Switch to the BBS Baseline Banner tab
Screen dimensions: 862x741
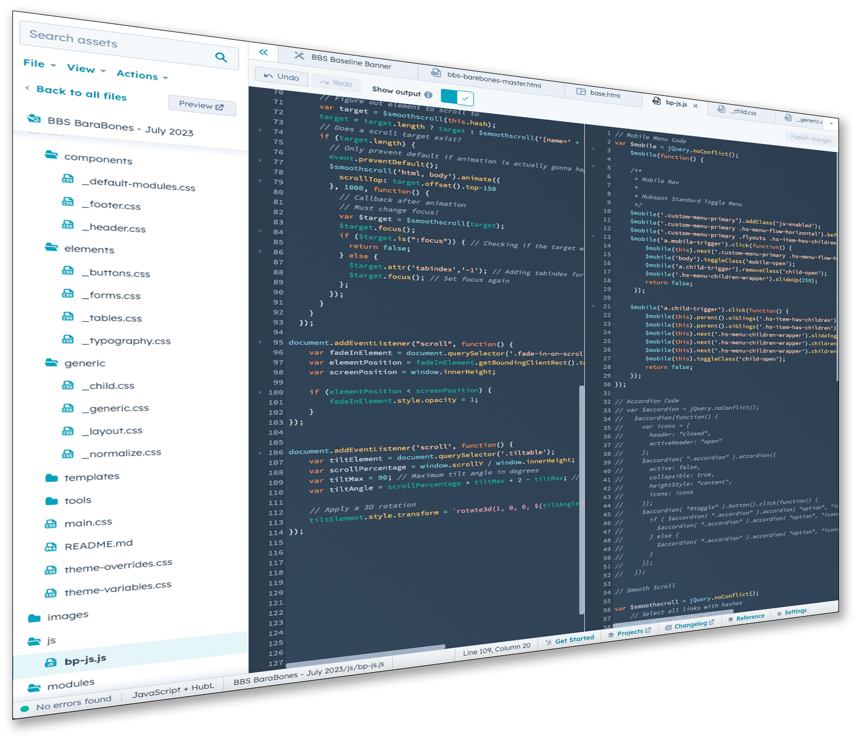352,61
